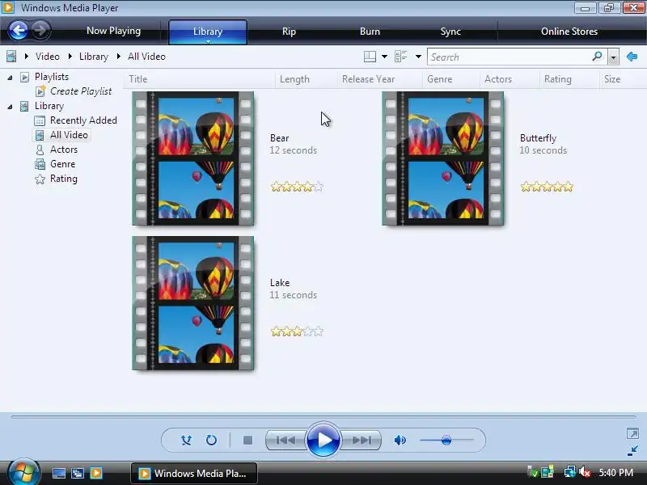Open the search options dropdown arrow

pyautogui.click(x=613, y=57)
